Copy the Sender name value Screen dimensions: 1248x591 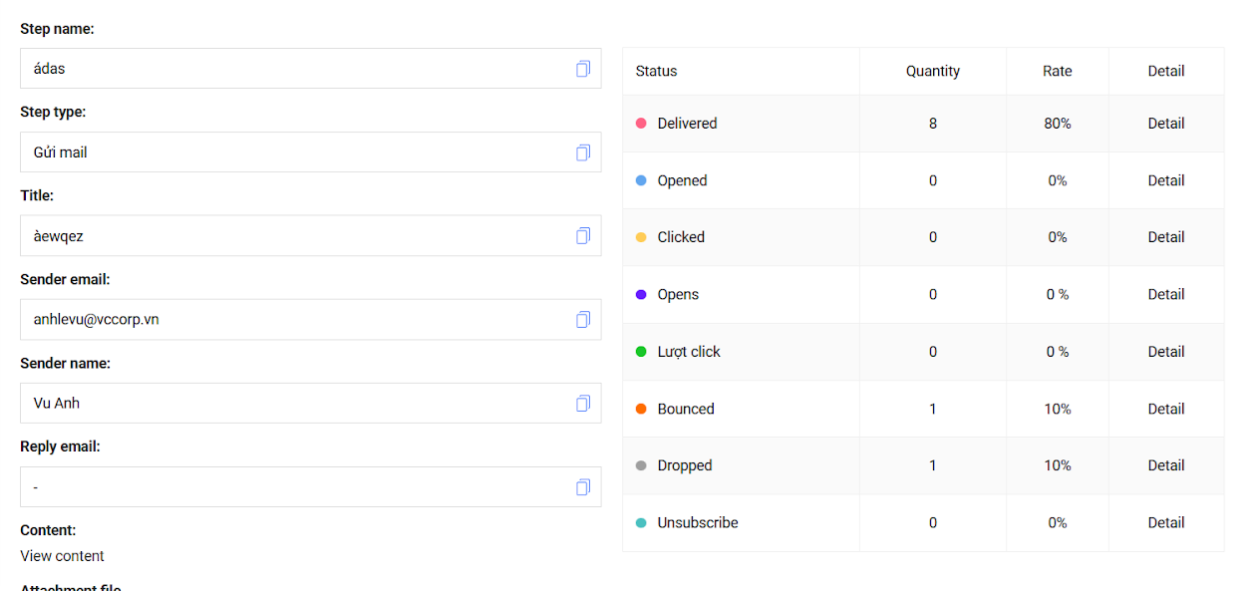pyautogui.click(x=583, y=404)
